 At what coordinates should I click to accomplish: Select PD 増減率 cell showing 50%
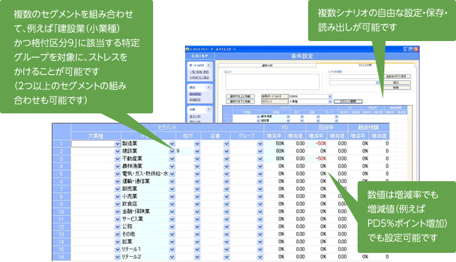tap(276, 143)
